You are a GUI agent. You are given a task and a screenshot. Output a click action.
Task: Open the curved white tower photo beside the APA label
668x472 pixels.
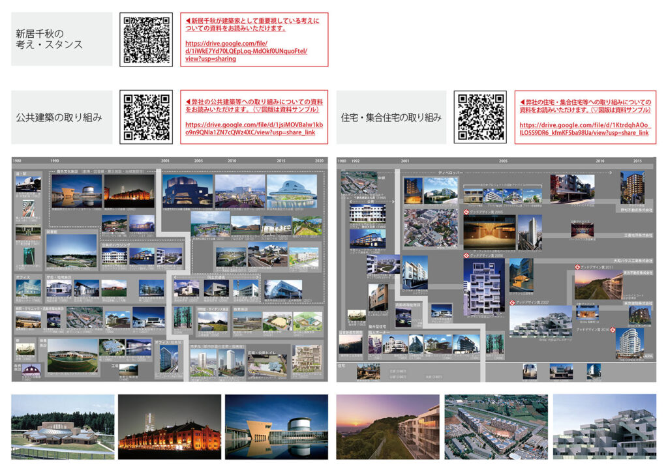pos(630,344)
